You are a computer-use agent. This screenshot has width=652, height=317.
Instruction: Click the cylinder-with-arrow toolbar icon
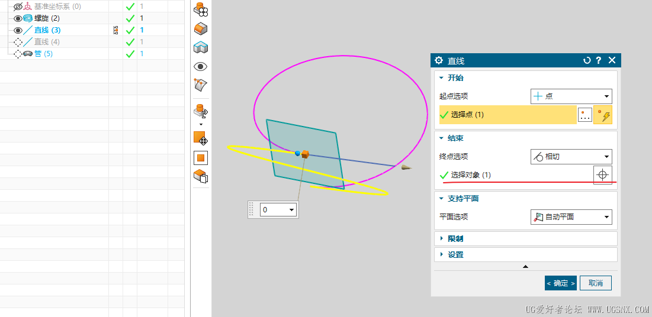pyautogui.click(x=201, y=111)
